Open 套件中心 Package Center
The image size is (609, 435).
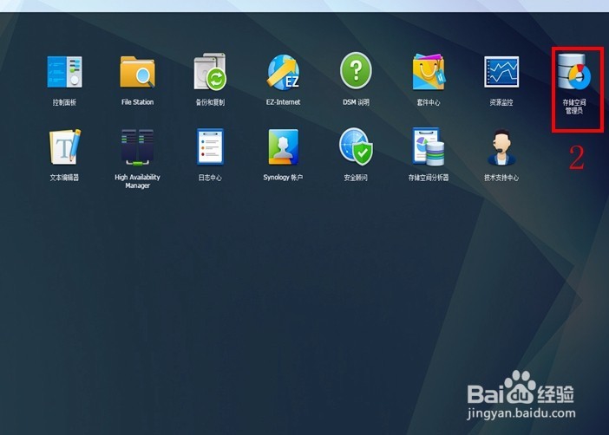tap(429, 72)
